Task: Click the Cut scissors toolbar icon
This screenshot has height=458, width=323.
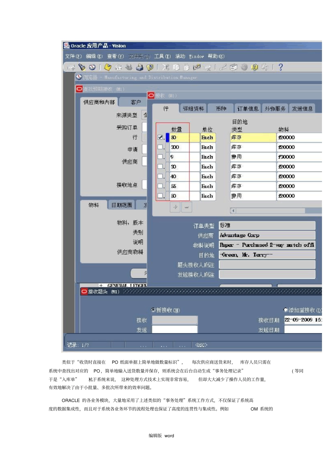Action: (x=166, y=67)
